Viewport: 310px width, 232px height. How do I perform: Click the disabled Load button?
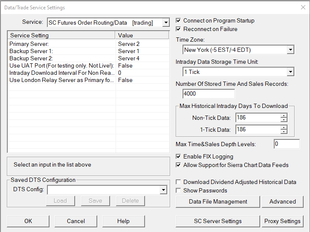61,201
